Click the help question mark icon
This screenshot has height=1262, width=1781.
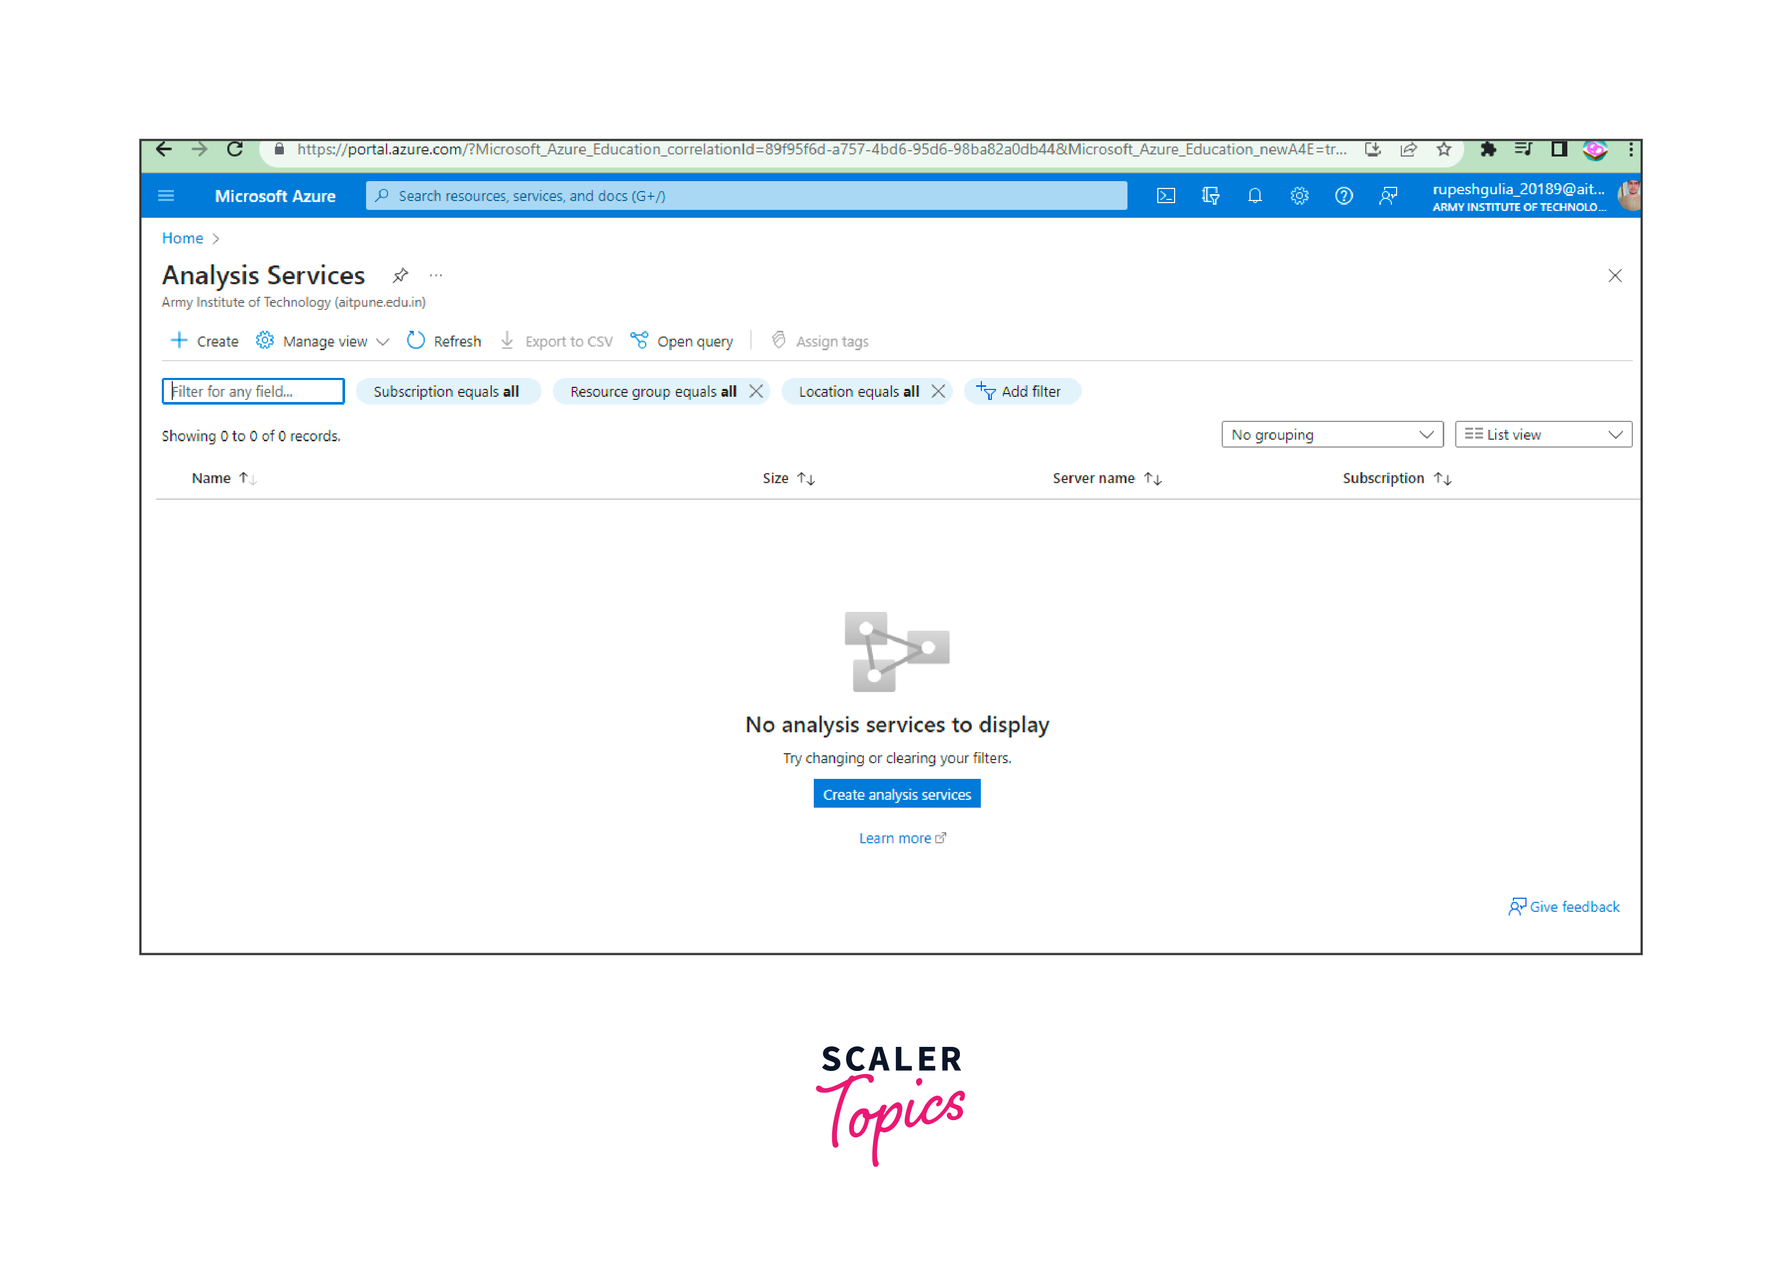(x=1343, y=196)
